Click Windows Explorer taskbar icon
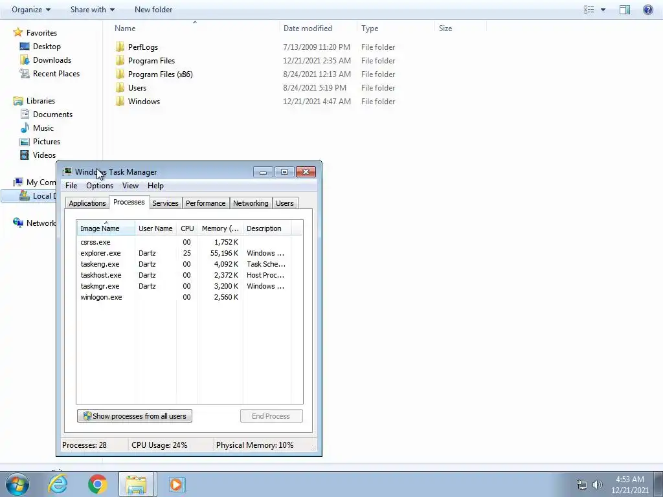 136,484
